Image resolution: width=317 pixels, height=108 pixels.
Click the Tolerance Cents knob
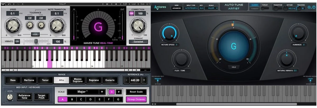coord(30,26)
